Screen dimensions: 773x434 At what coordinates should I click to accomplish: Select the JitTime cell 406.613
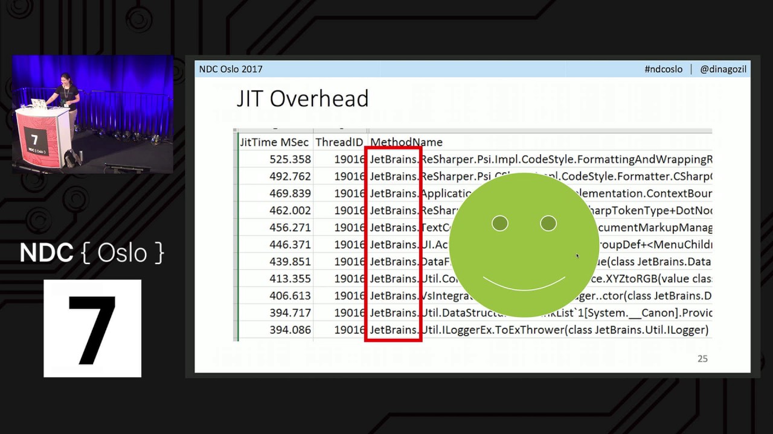[291, 296]
